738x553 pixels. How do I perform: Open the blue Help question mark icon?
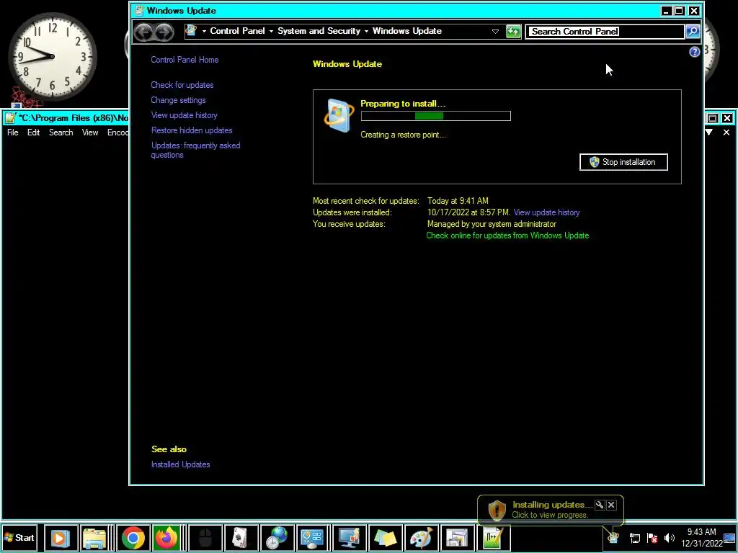click(694, 52)
